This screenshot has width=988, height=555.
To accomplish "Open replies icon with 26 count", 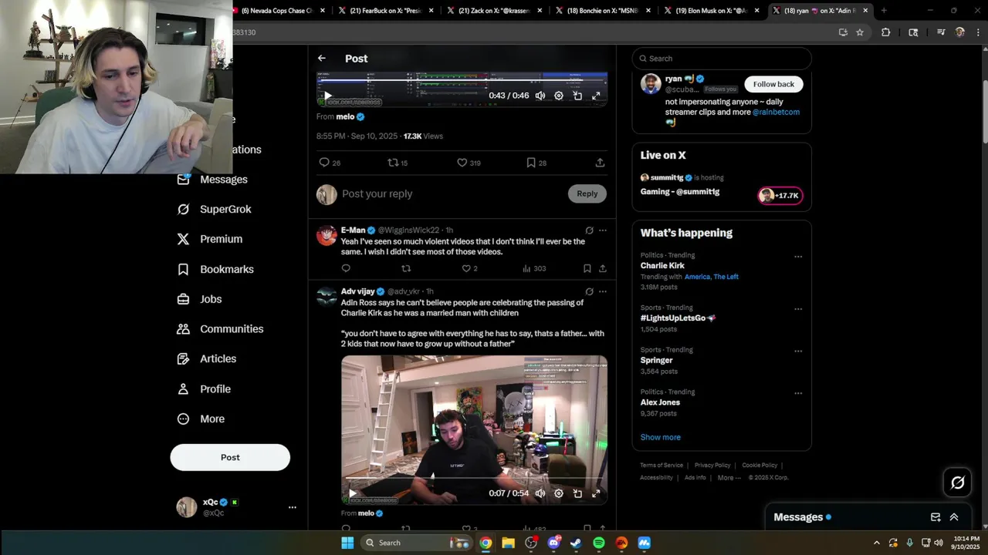I will point(330,163).
